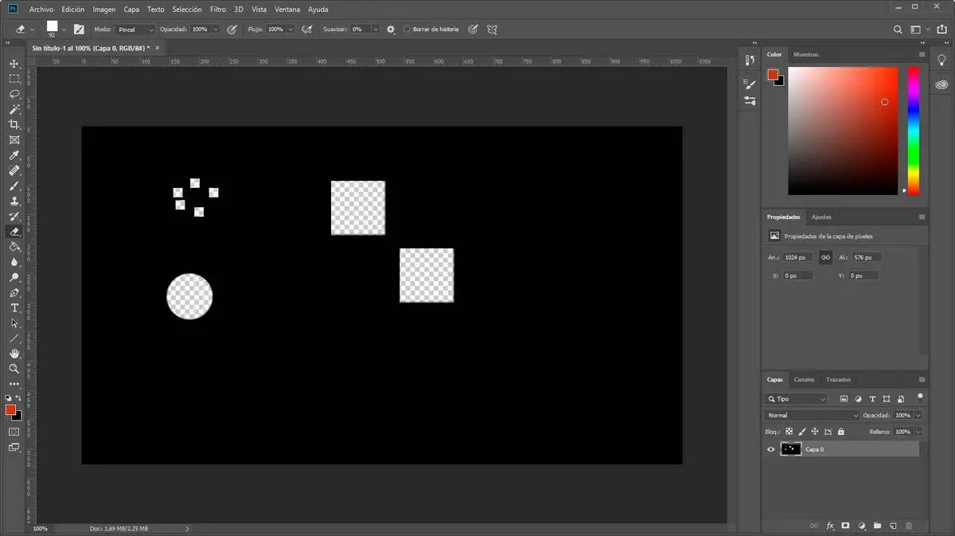The height and width of the screenshot is (536, 955).
Task: Open smoothing options gear
Action: [x=391, y=29]
